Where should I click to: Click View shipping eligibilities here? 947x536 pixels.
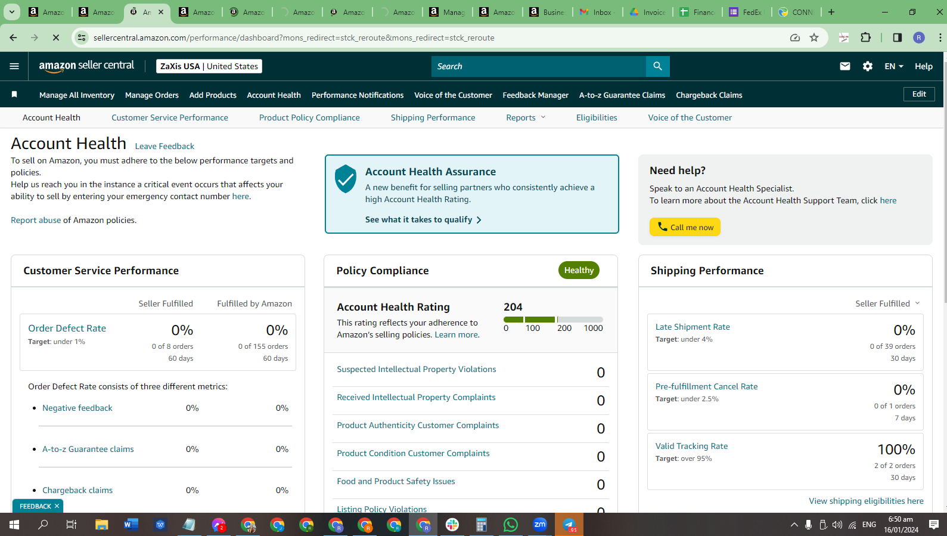click(866, 501)
